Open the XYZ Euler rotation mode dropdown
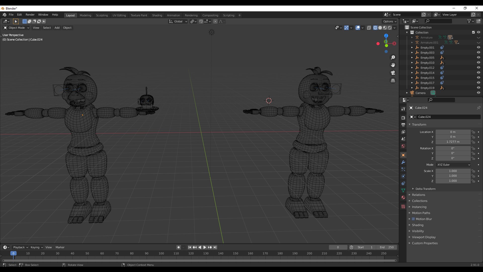 [453, 165]
